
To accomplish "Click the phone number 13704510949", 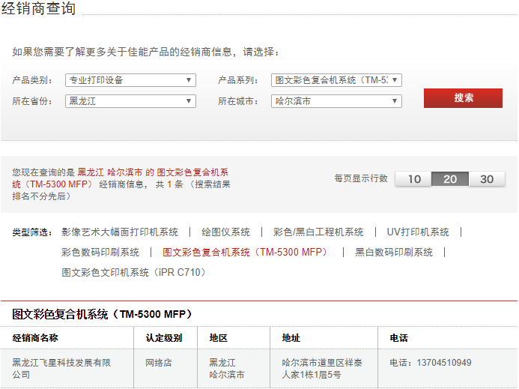I will [444, 363].
